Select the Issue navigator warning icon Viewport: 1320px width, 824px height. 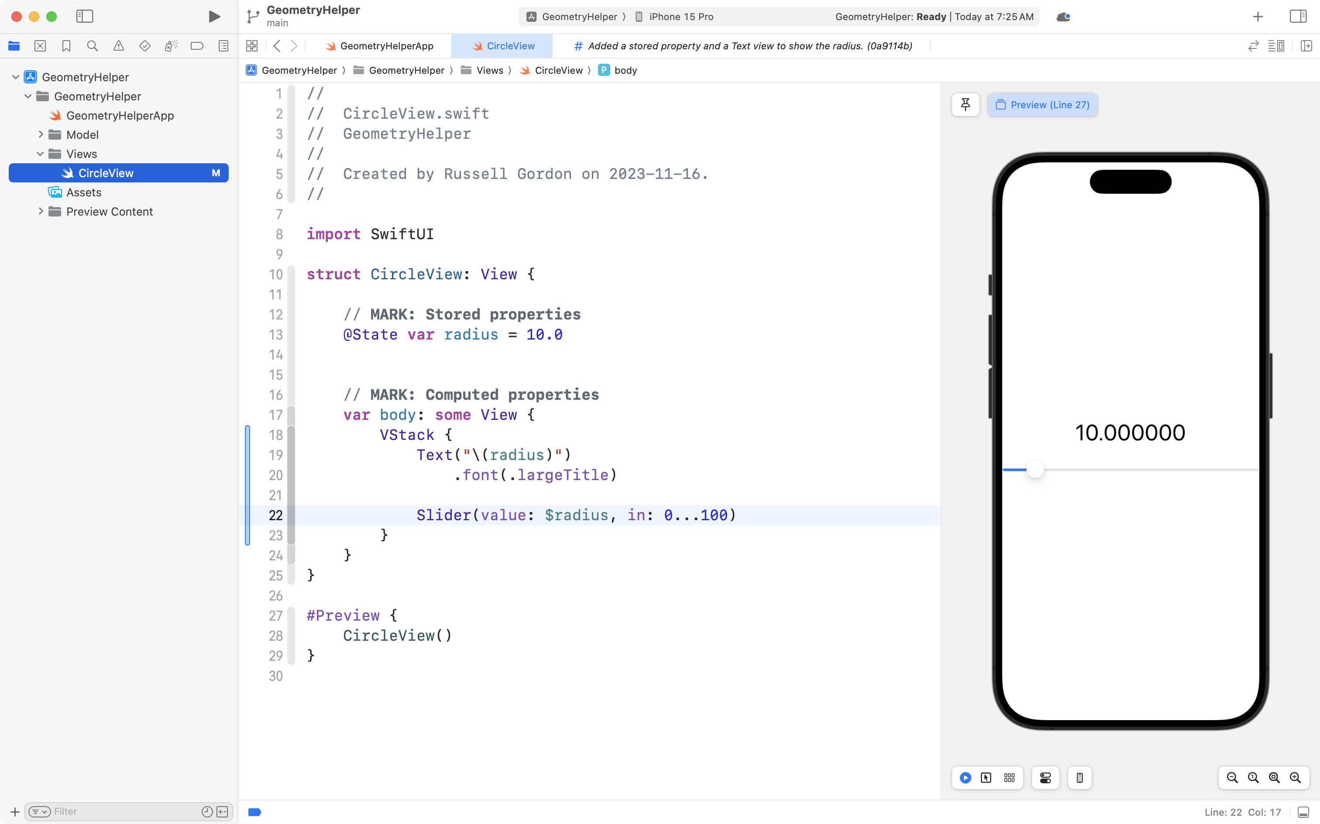click(118, 46)
